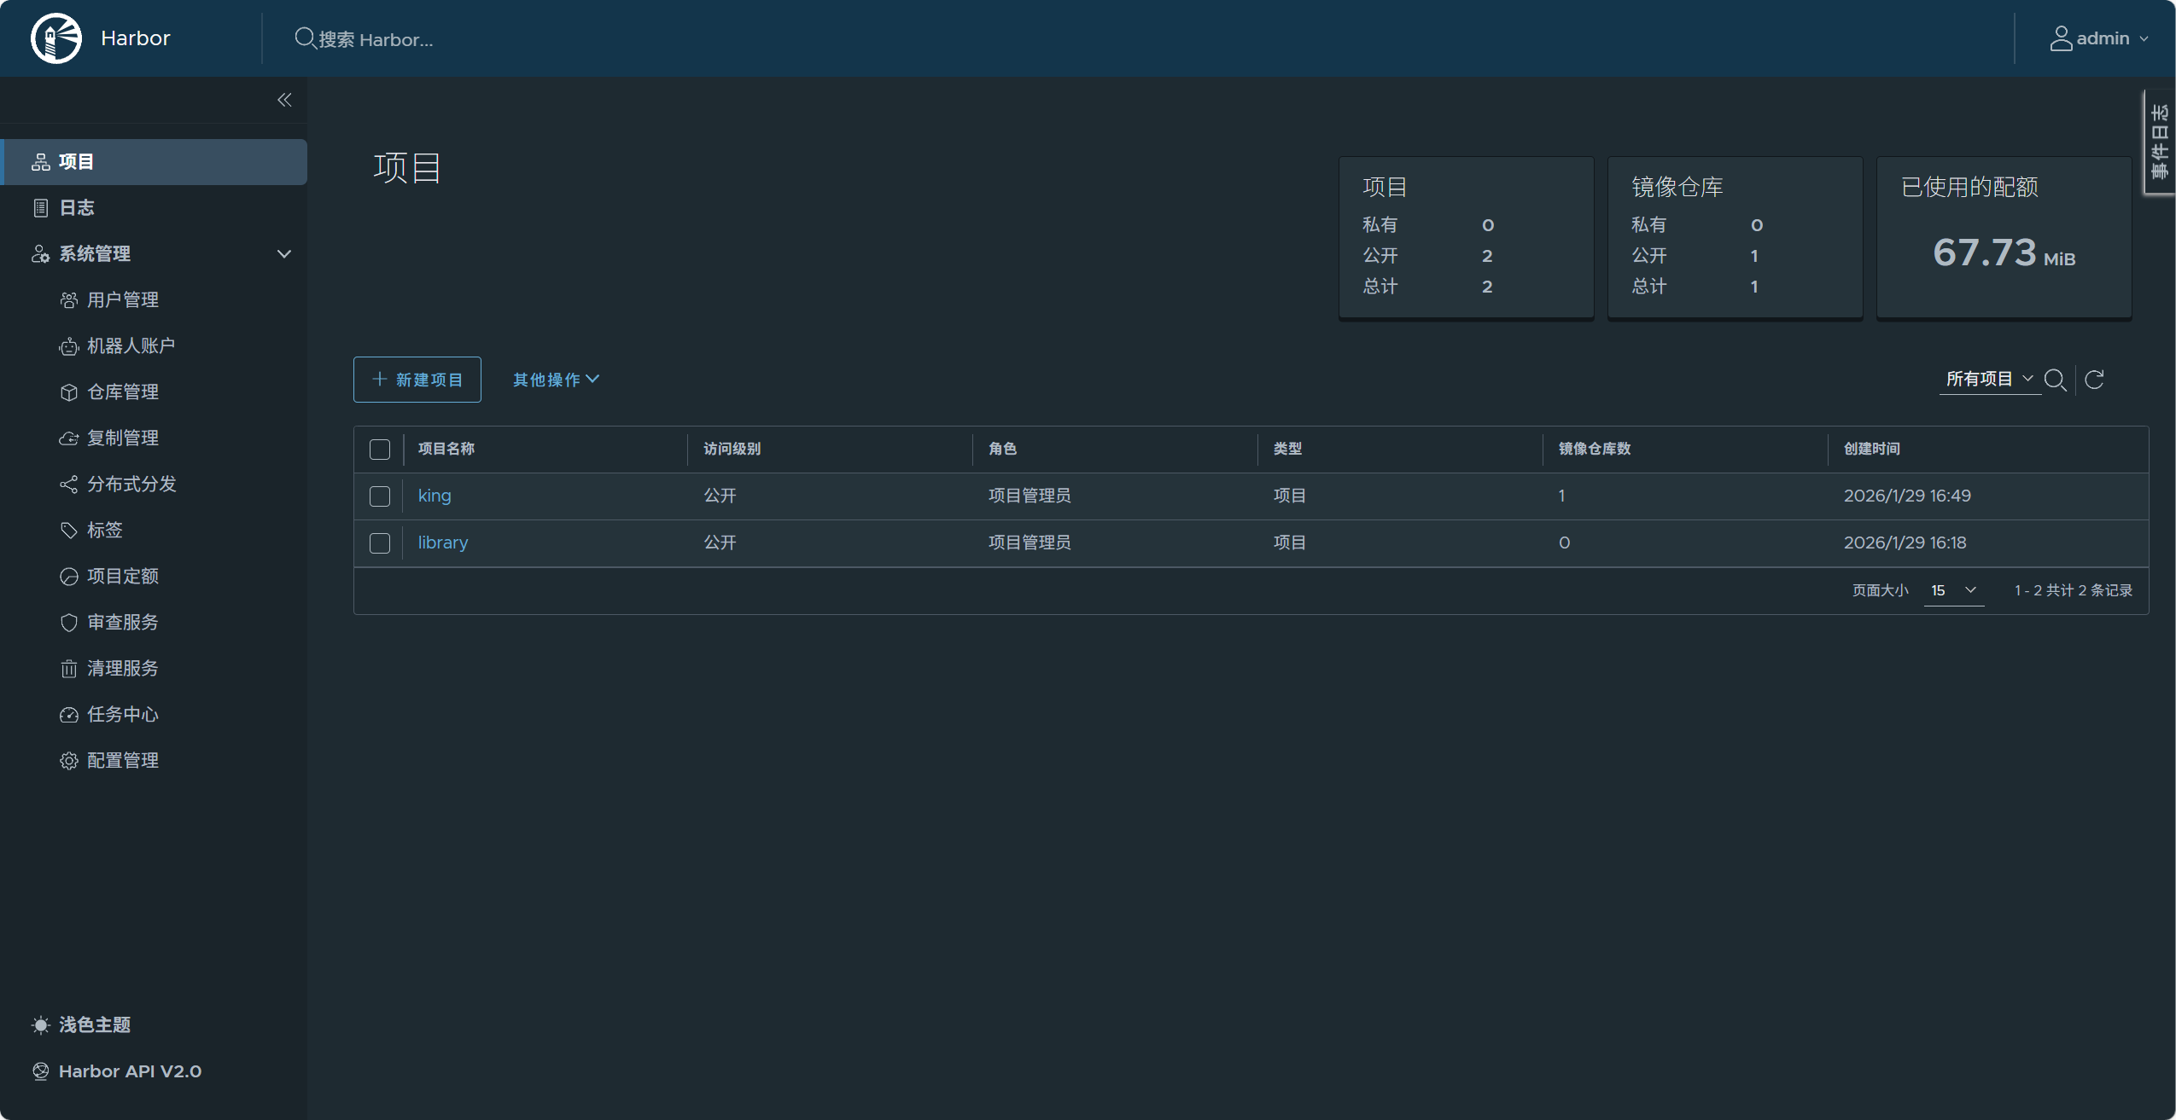Click the 项目 sidebar icon
This screenshot has height=1120, width=2176.
tap(40, 162)
